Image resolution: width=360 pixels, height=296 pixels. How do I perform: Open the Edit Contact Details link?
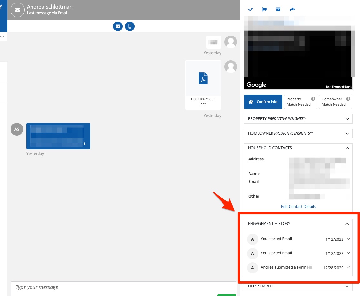[298, 207]
